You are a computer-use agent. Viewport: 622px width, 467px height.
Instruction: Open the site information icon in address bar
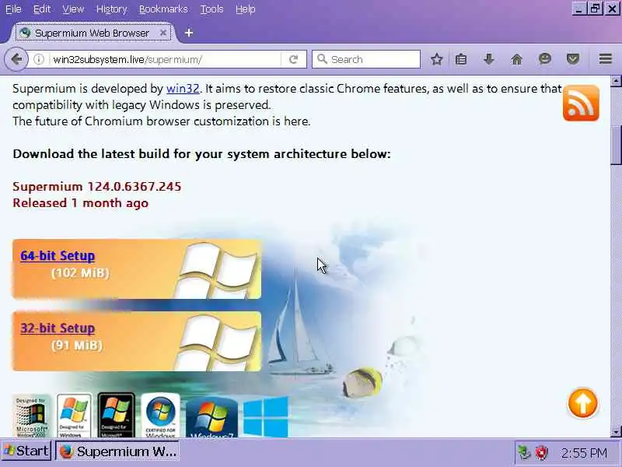click(x=38, y=60)
